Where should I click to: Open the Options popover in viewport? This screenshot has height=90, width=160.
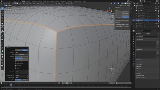click(x=129, y=5)
